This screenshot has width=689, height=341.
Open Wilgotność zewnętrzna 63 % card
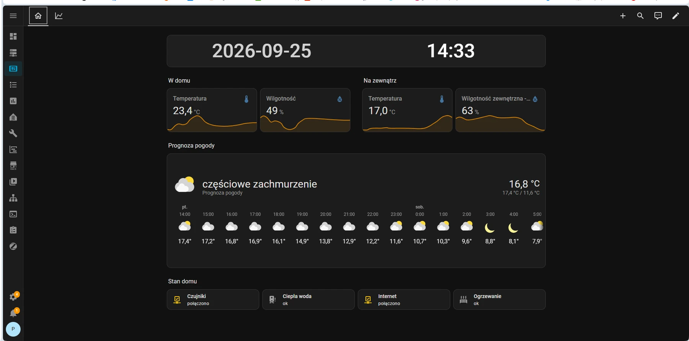point(500,110)
